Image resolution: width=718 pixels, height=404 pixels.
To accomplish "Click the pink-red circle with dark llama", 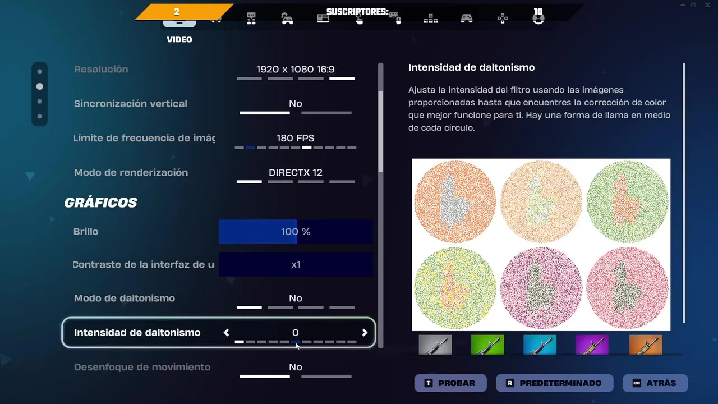I will [628, 288].
